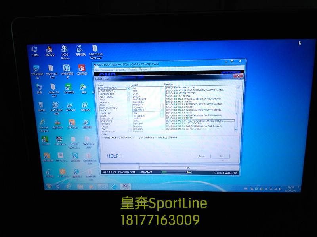Switch to the CMD Flash taskbar button

point(126,186)
